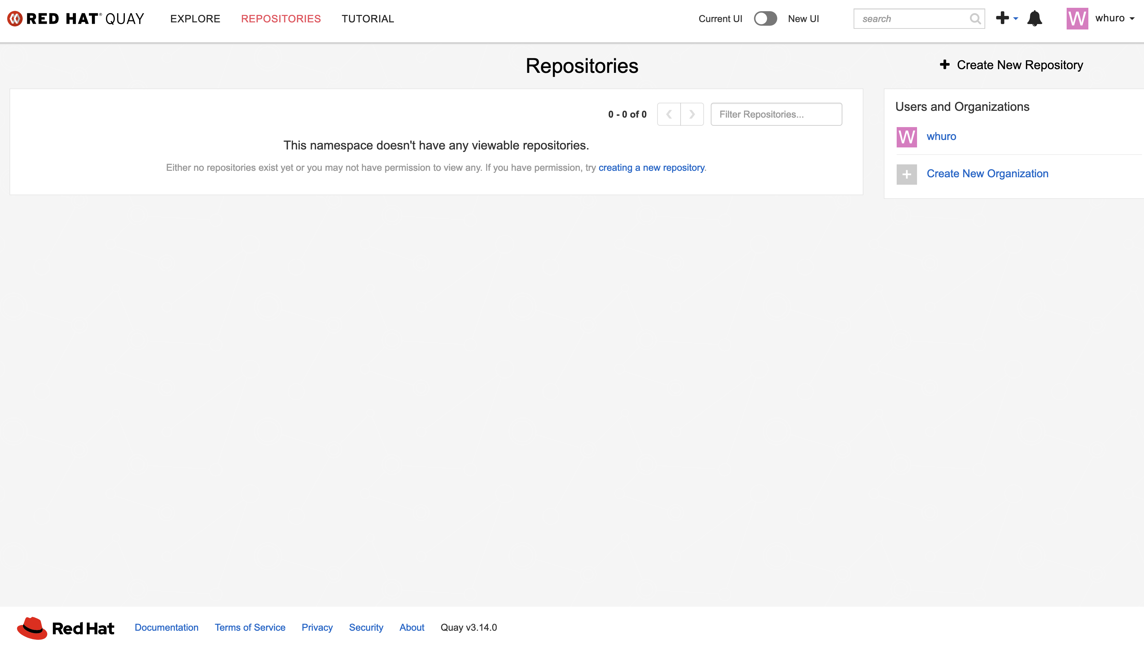Toggle the Current UI / New UI switch
This screenshot has width=1144, height=648.
(765, 19)
